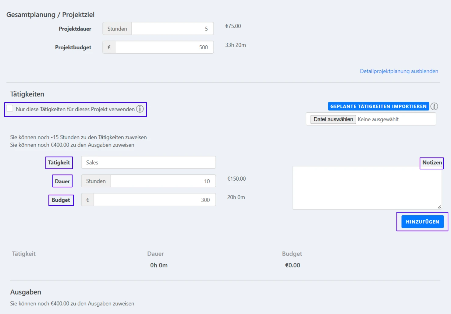This screenshot has width=451, height=314.
Task: Click the € symbol before Projektbudget field
Action: [x=109, y=47]
